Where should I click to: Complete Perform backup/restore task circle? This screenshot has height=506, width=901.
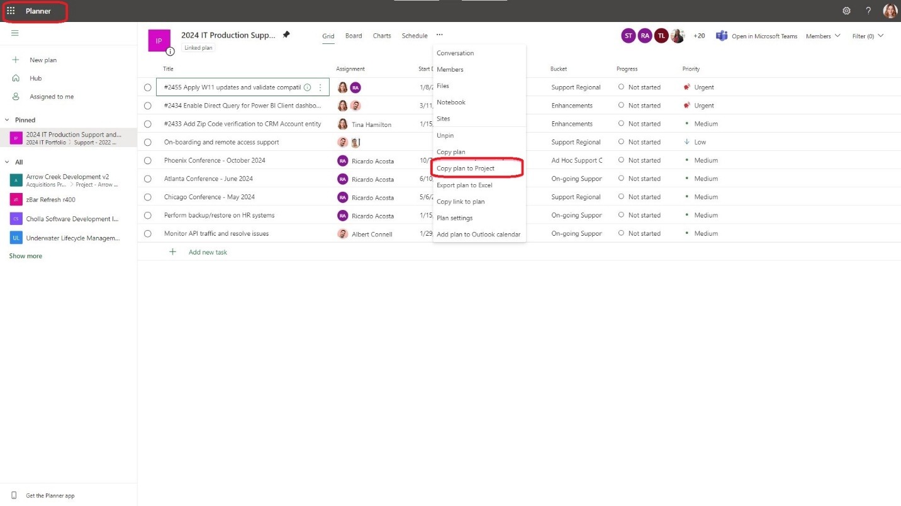(x=148, y=215)
